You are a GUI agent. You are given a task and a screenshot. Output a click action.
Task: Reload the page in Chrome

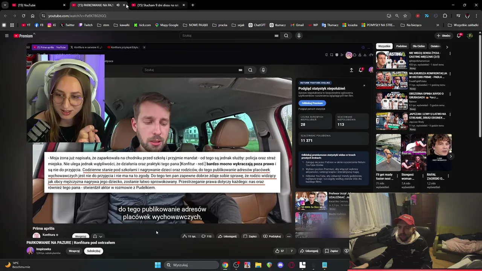coord(23,16)
